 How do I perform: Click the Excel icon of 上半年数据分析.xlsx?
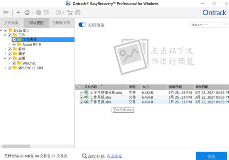(86, 92)
